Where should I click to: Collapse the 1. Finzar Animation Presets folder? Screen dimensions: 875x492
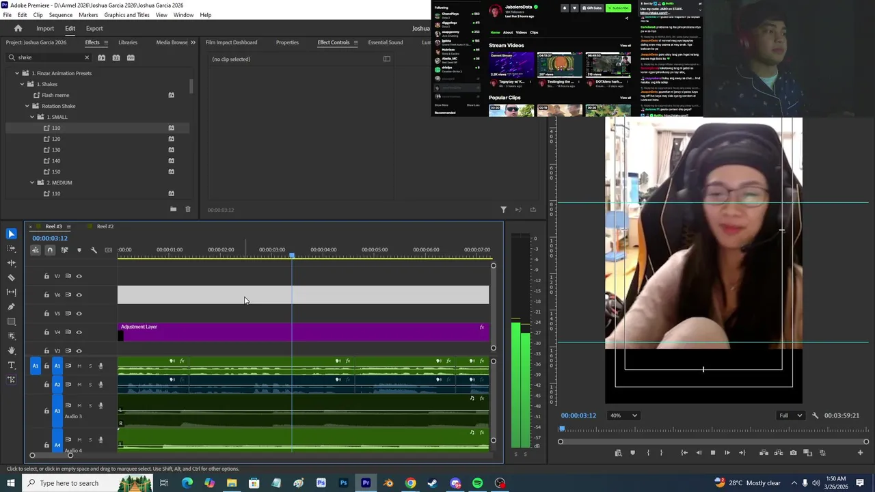tap(17, 73)
